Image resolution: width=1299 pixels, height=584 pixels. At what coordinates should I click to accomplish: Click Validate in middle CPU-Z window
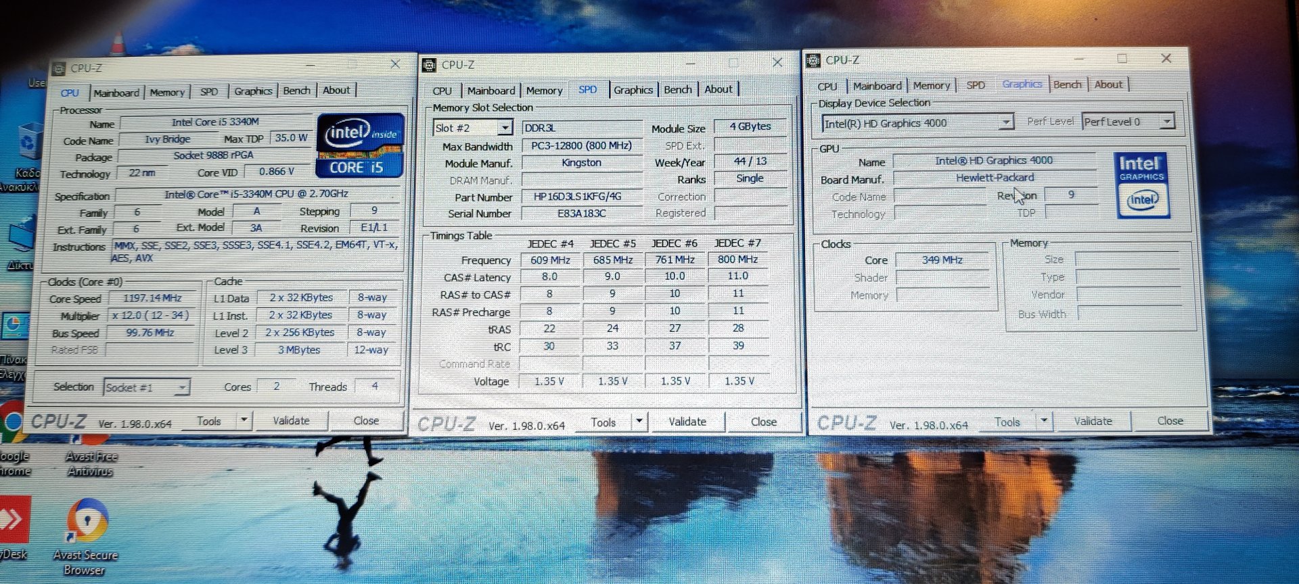pos(687,421)
